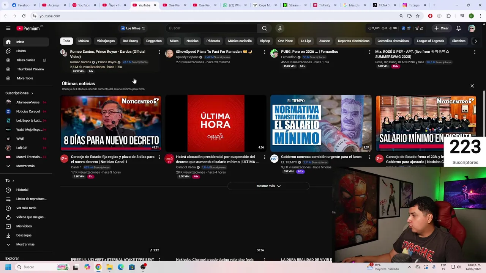The image size is (486, 273).
Task: Click the Crear button
Action: 442,28
